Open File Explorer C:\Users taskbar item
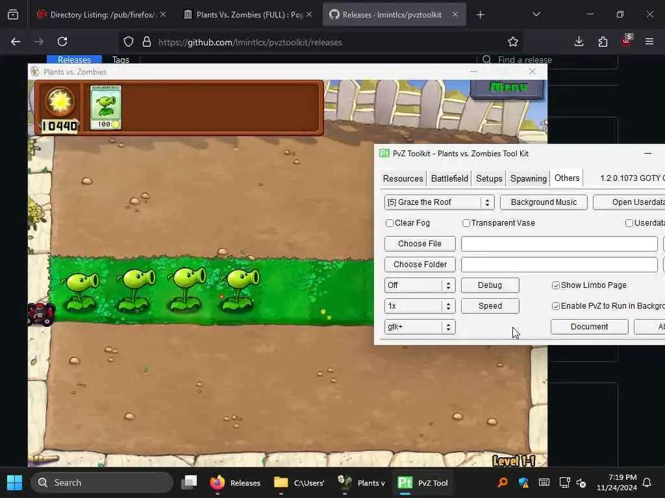The height and width of the screenshot is (498, 665). [x=299, y=482]
